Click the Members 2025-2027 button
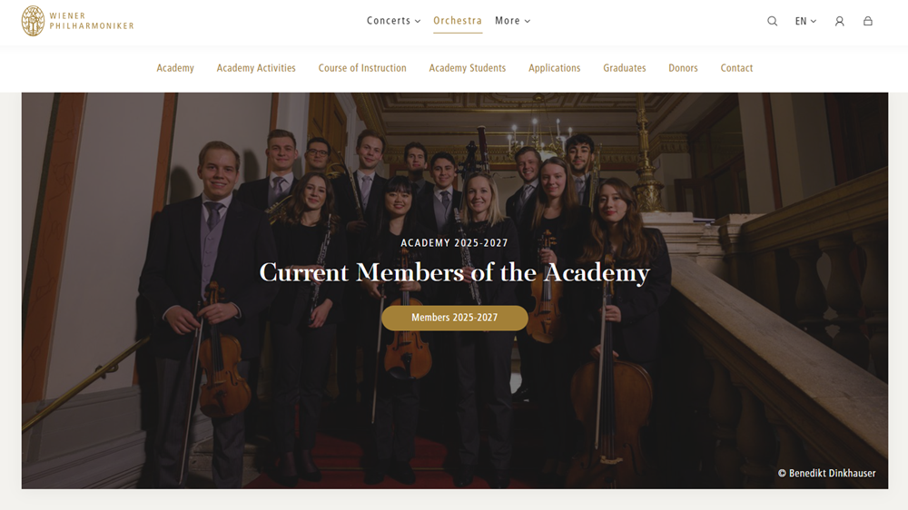 [x=455, y=318]
